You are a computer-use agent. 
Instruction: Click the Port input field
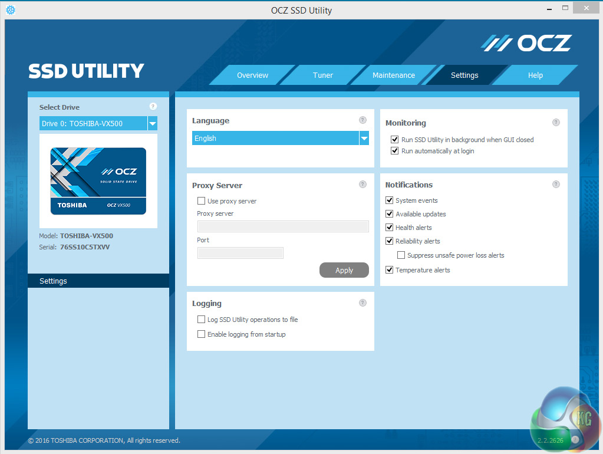pos(240,253)
